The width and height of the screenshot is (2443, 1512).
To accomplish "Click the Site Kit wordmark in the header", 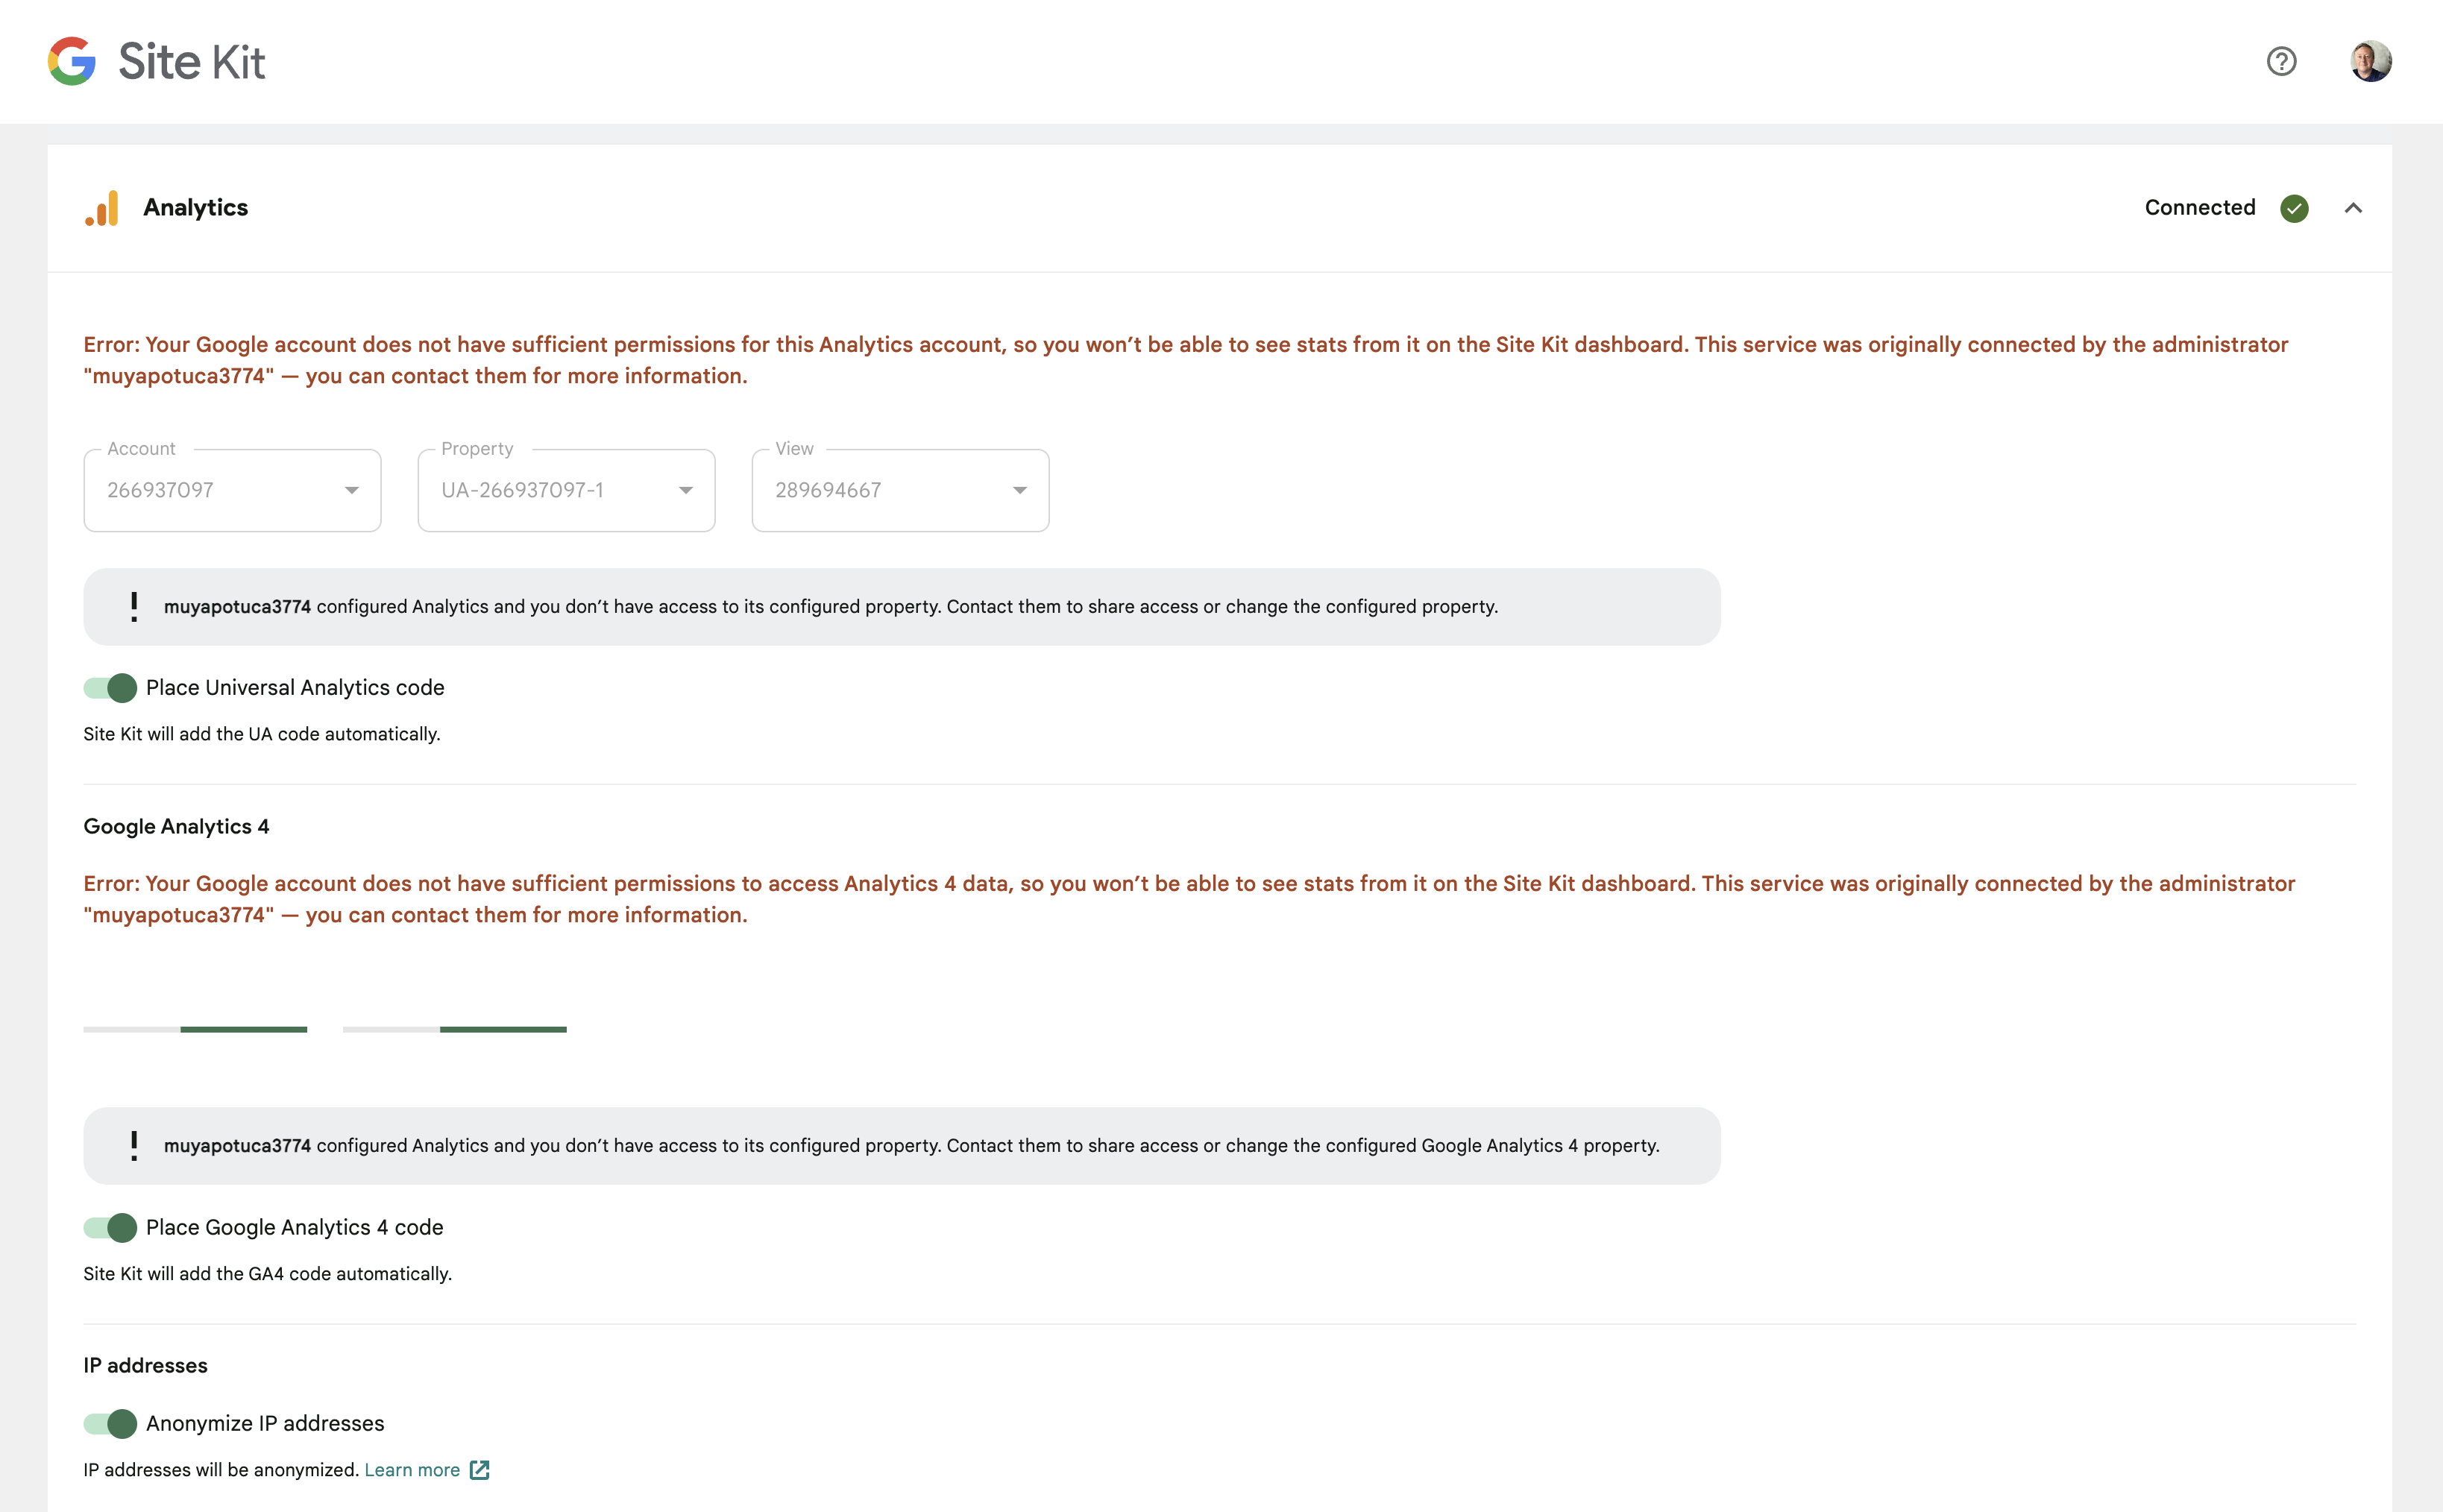I will [x=190, y=61].
